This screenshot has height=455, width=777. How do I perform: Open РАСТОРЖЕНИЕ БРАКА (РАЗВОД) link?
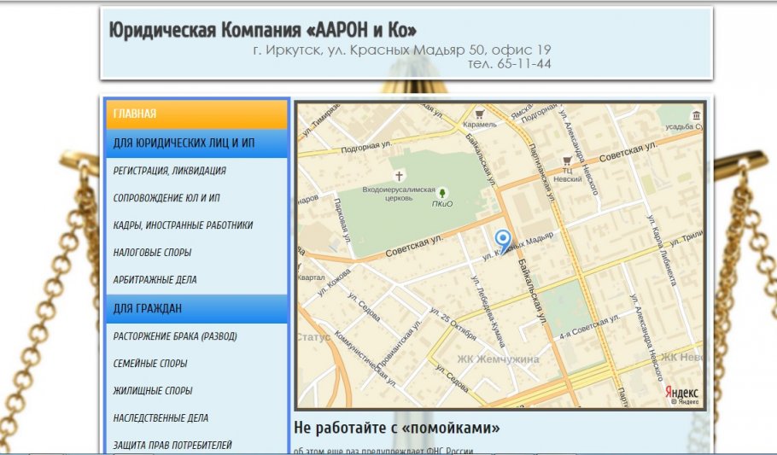pyautogui.click(x=175, y=336)
